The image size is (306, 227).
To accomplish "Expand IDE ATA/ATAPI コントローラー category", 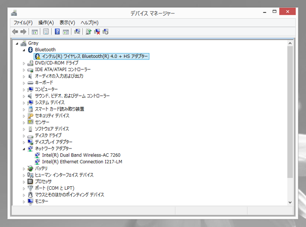I will (x=24, y=70).
